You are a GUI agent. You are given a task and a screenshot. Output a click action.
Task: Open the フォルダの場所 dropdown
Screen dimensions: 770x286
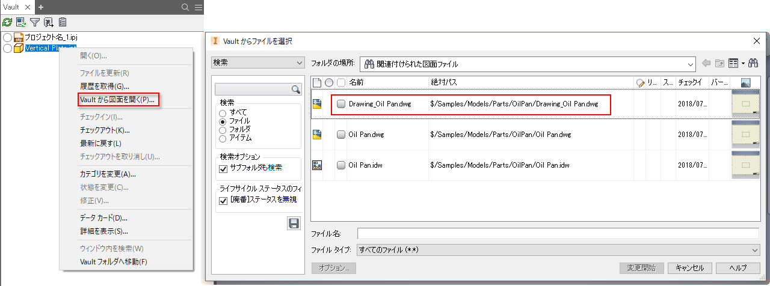(528, 63)
